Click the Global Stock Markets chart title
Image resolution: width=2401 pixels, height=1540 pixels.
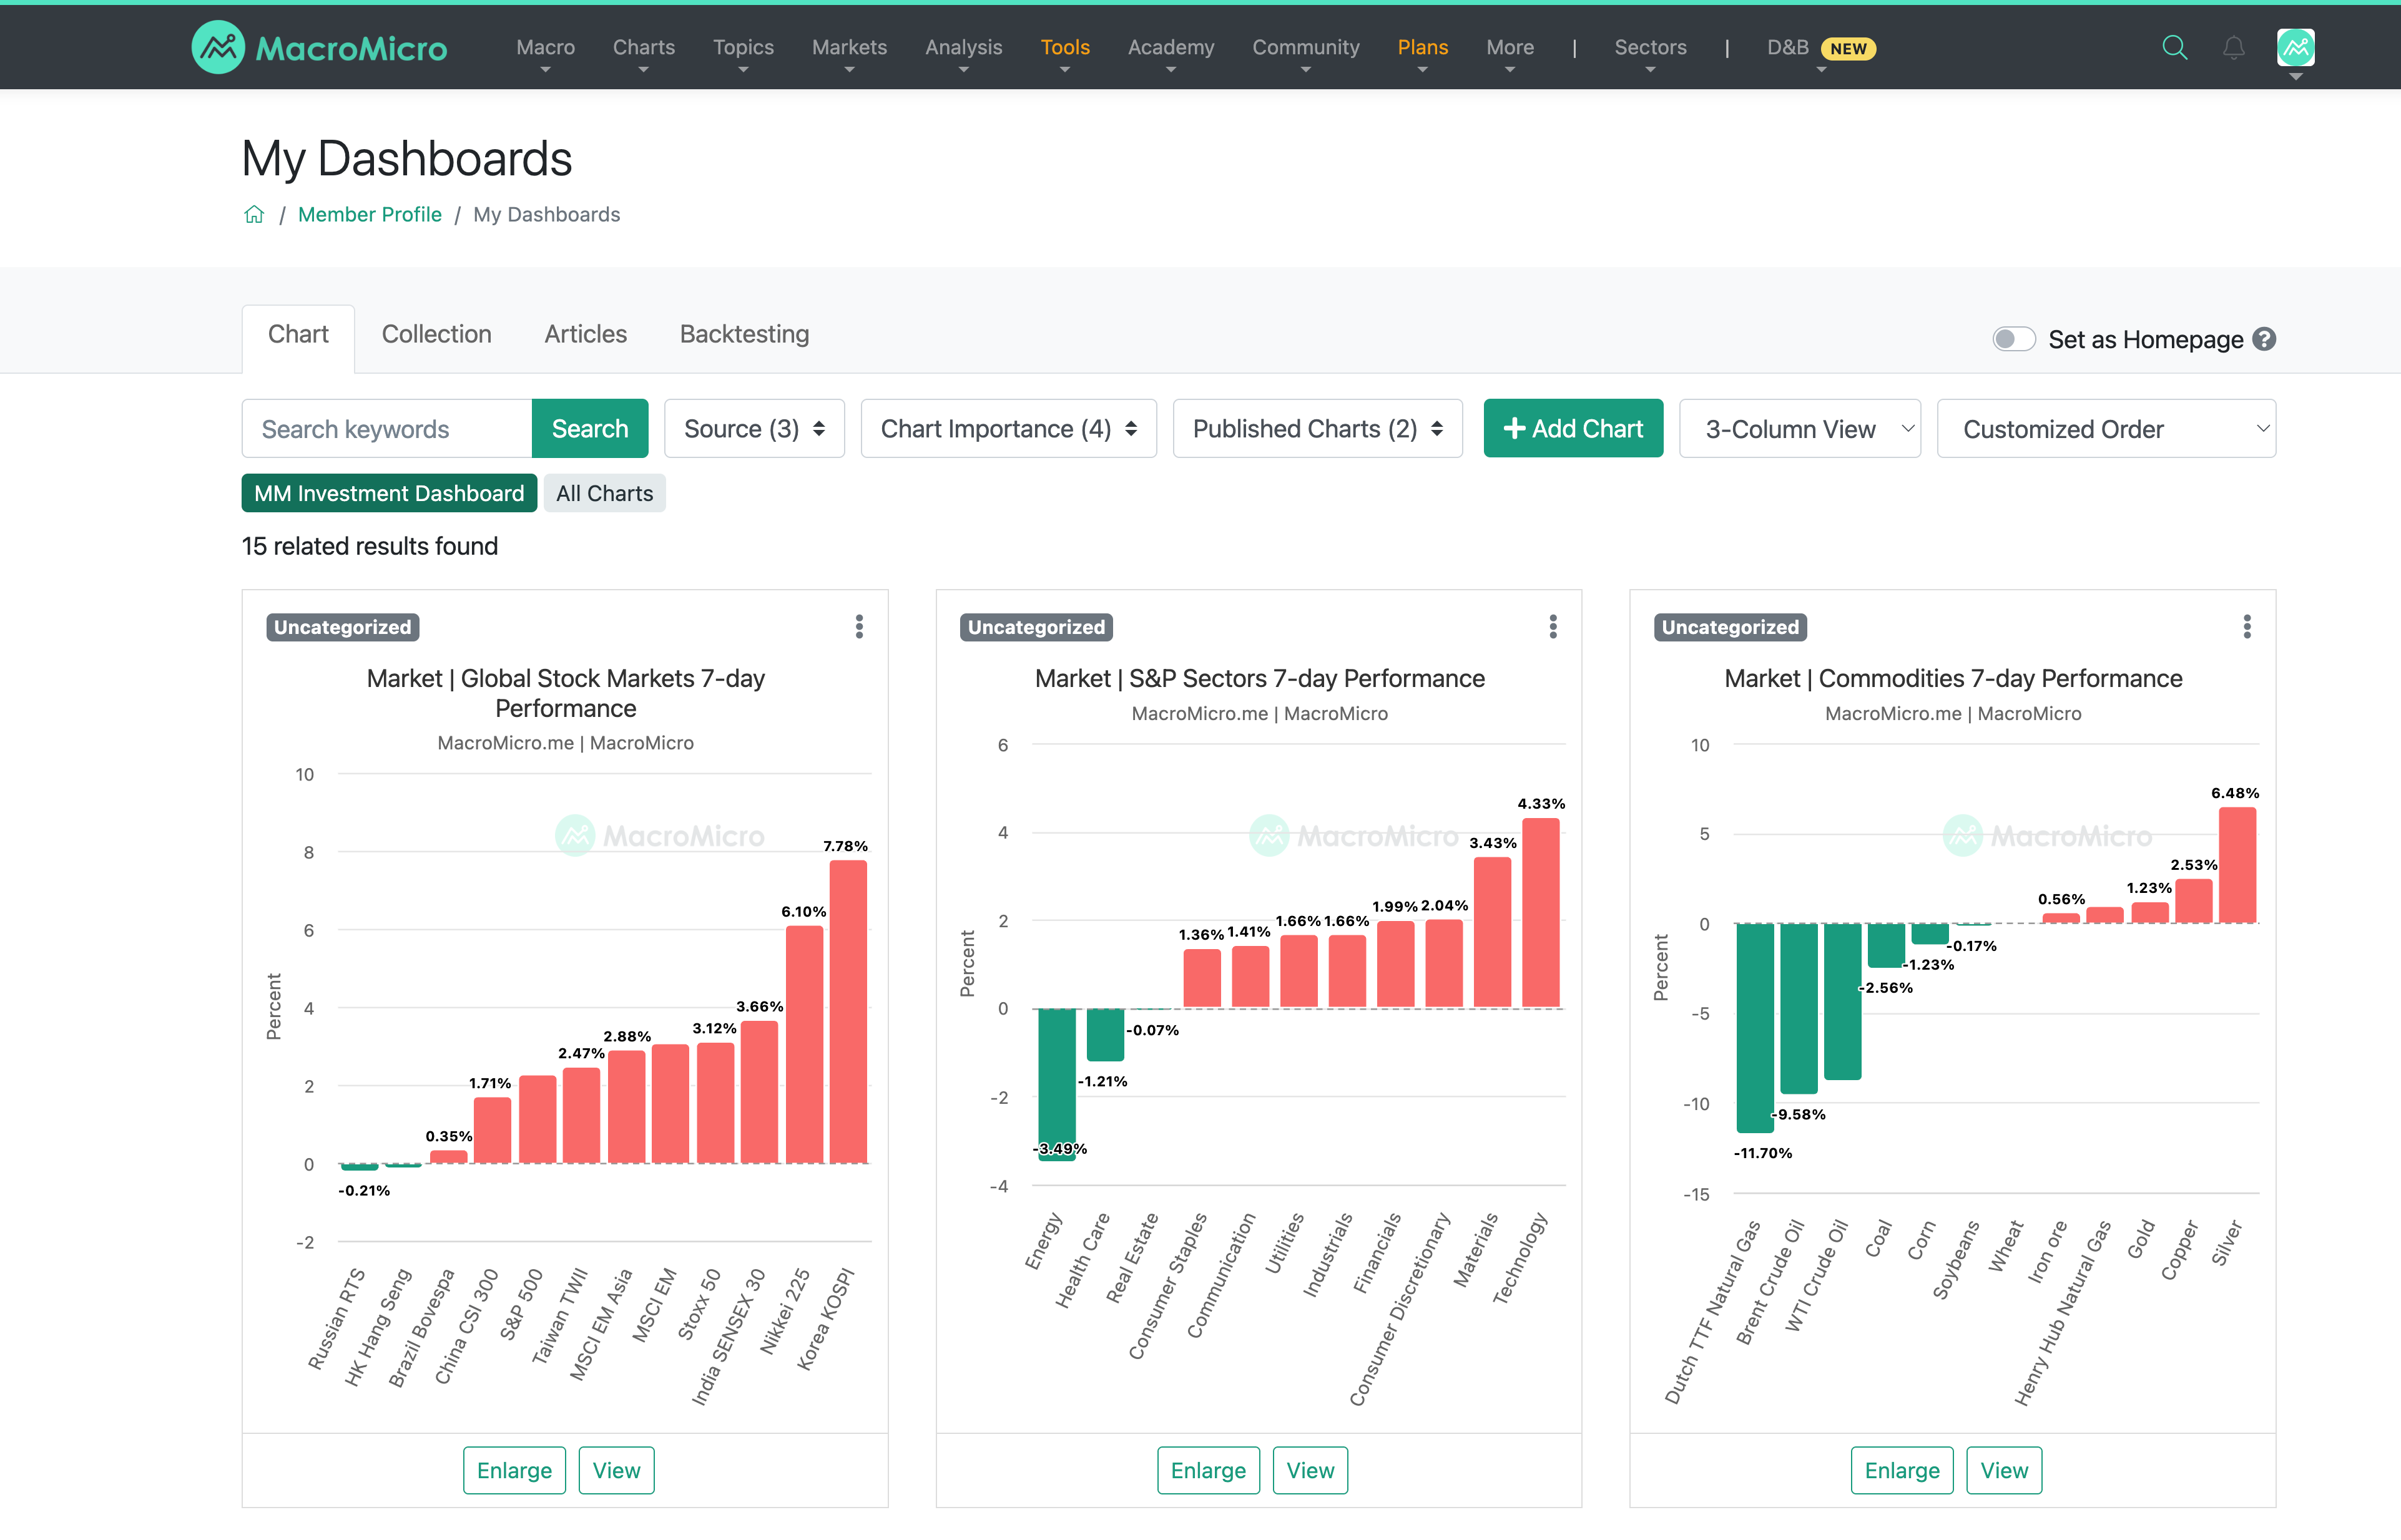(x=565, y=693)
